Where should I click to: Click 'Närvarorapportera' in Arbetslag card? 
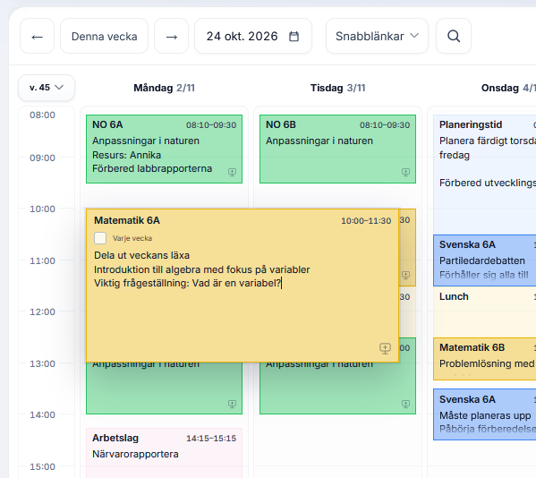coord(135,454)
